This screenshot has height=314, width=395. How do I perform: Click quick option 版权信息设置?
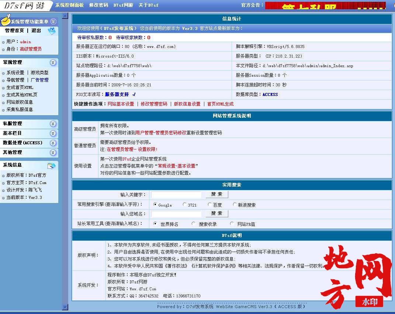click(187, 104)
